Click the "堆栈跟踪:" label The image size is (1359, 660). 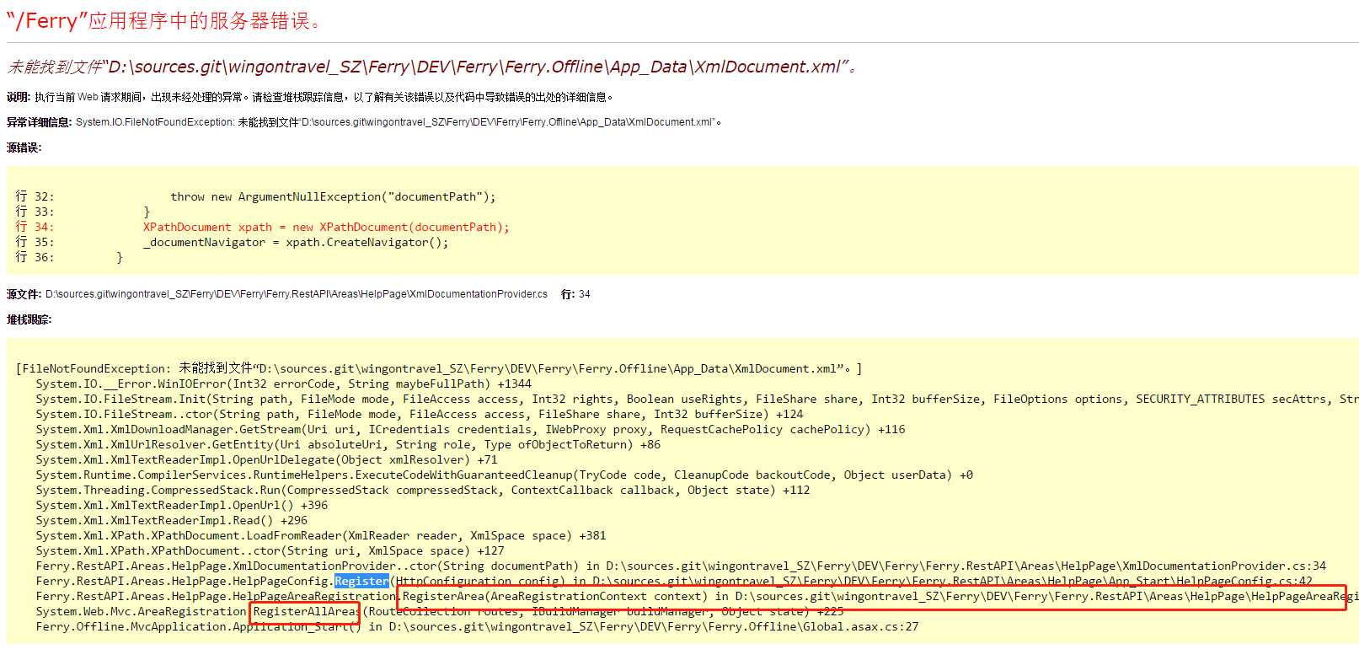pyautogui.click(x=29, y=319)
